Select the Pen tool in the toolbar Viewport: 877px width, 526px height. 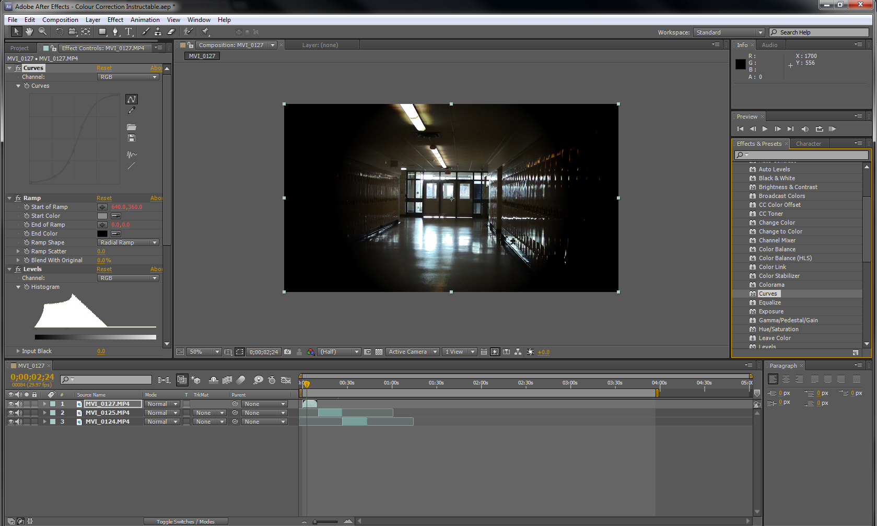pyautogui.click(x=115, y=32)
